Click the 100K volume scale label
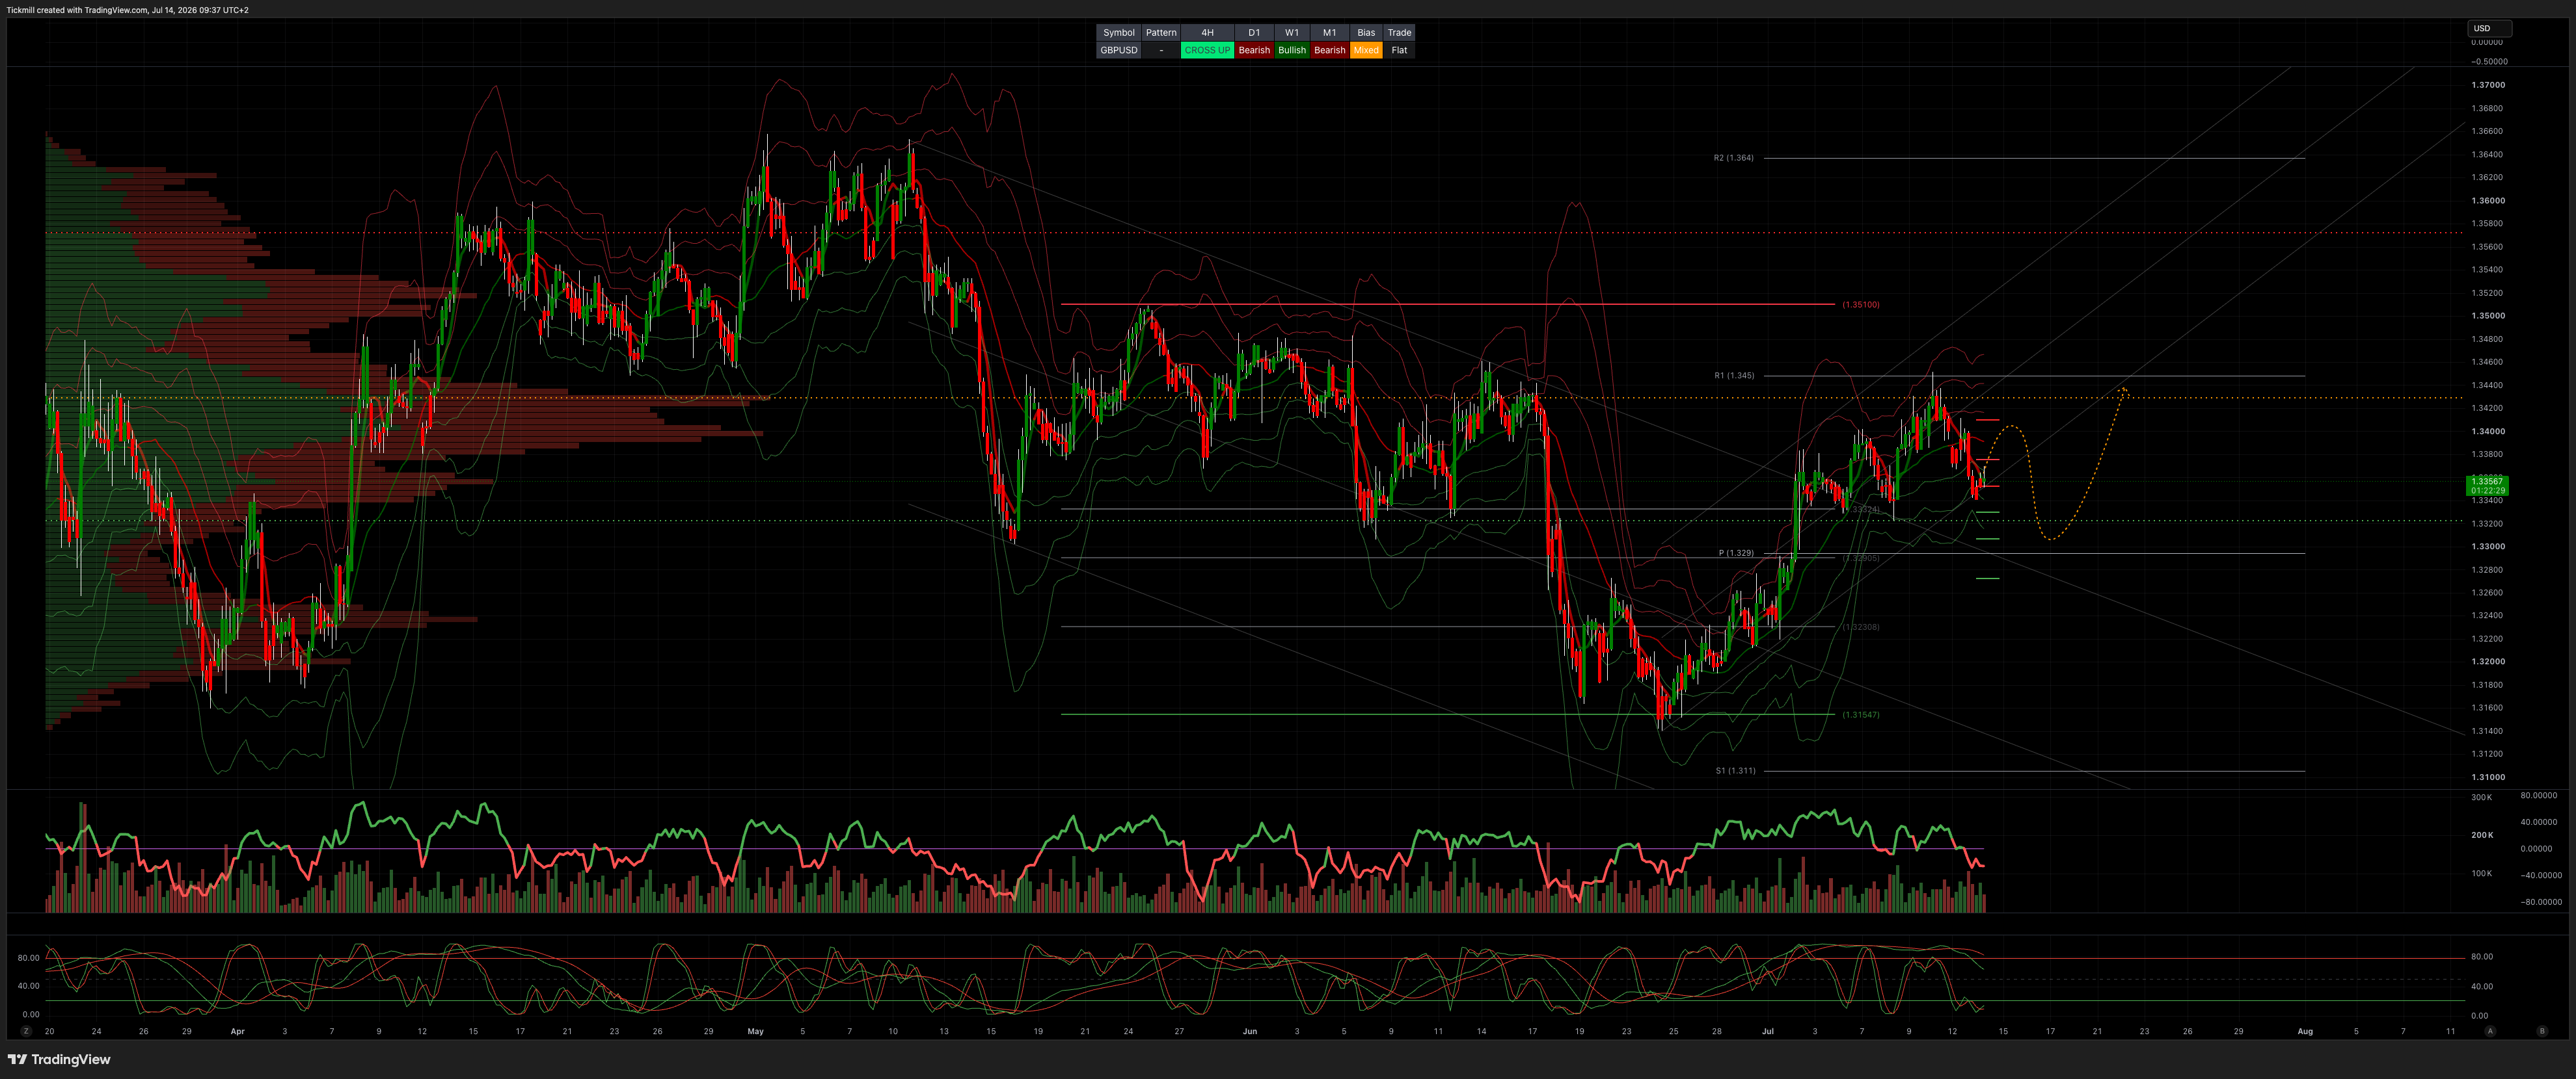2576x1079 pixels. tap(2481, 873)
